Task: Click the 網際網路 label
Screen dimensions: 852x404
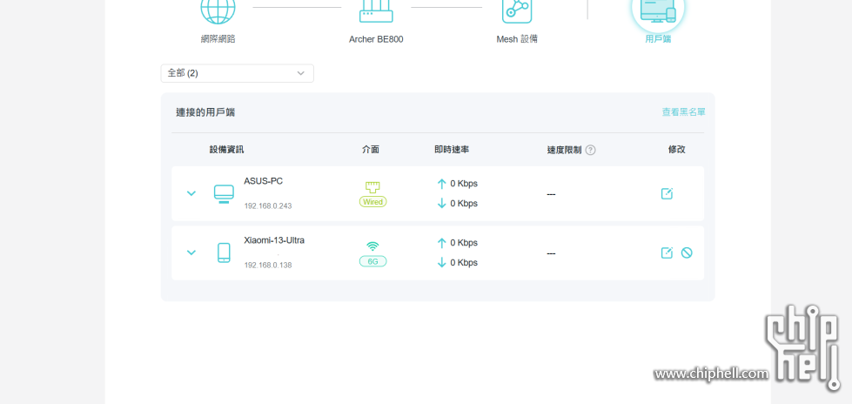Action: pyautogui.click(x=218, y=39)
